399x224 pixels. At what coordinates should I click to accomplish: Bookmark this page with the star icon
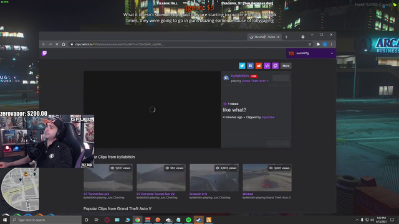pos(310,44)
